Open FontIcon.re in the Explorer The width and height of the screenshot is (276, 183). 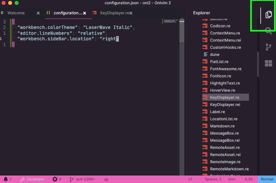click(x=221, y=76)
